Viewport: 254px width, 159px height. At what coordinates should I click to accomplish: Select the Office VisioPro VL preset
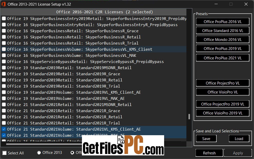pos(223,92)
